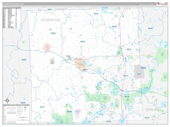Click the pink shaded city area
This screenshot has height=127, width=170.
(47, 47)
